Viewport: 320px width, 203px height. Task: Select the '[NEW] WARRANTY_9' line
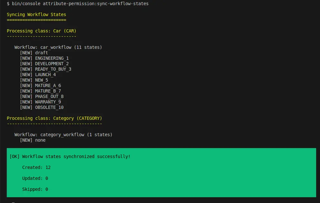click(40, 102)
